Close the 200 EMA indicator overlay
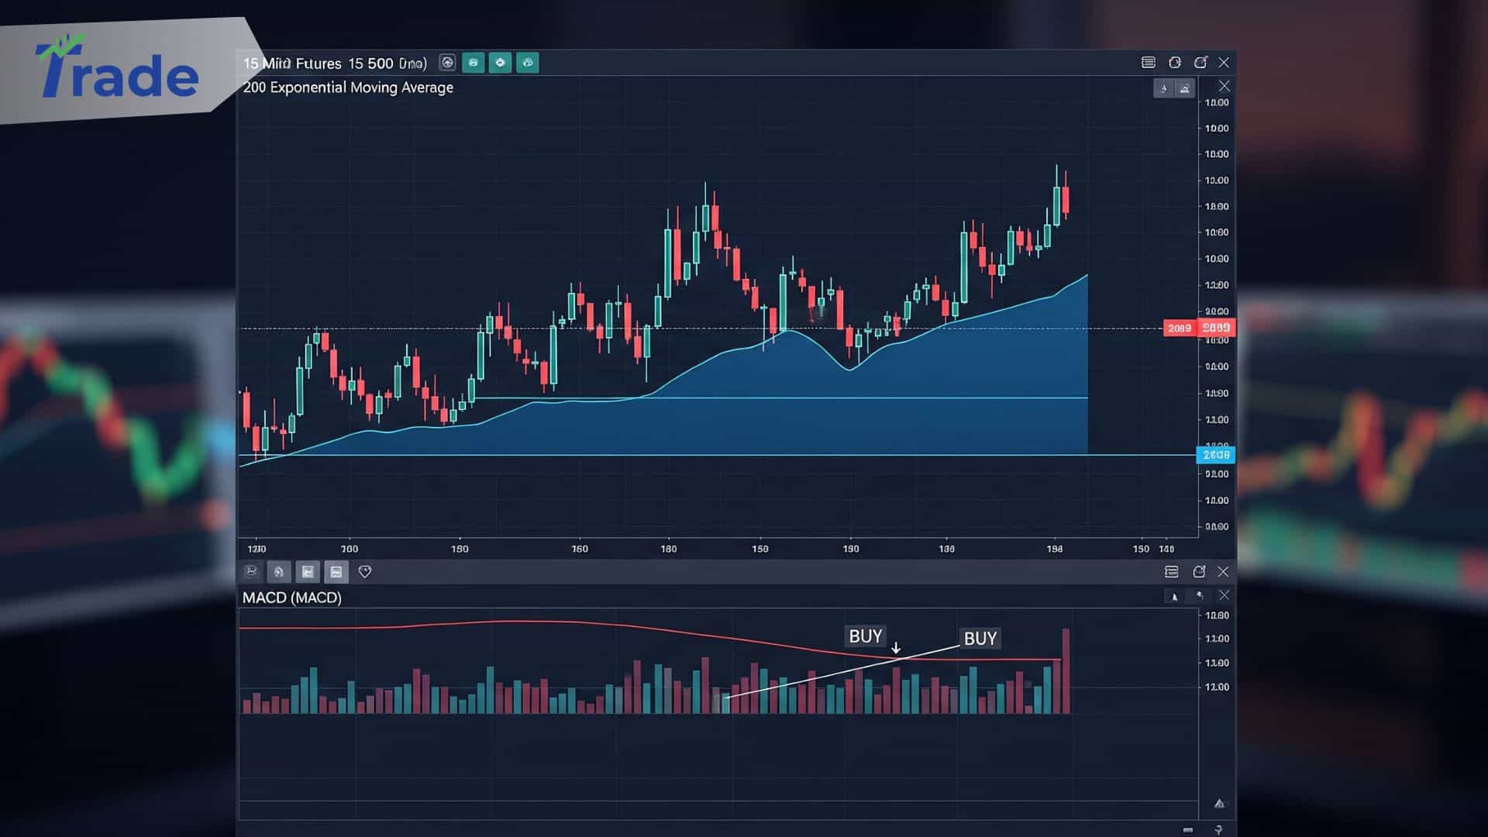Screen dimensions: 1488x837 pos(1224,86)
